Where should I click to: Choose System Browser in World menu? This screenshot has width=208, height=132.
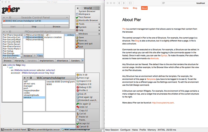[x=87, y=11]
